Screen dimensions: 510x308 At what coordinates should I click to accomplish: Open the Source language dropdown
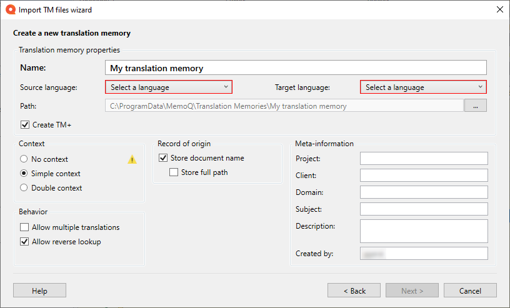[x=169, y=87]
